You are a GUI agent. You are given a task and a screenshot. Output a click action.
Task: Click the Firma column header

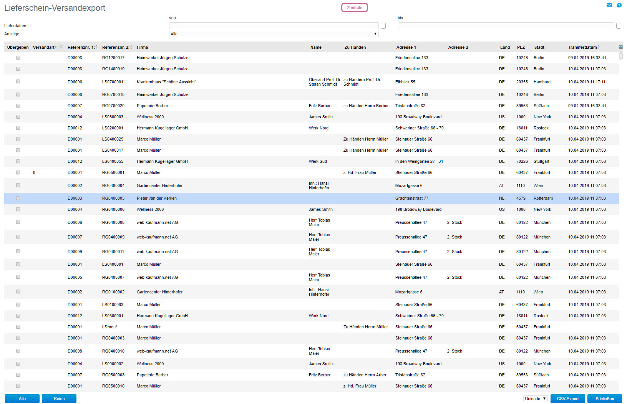pyautogui.click(x=142, y=47)
